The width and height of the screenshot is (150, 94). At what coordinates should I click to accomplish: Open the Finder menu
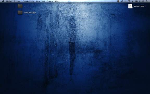tap(9, 1)
